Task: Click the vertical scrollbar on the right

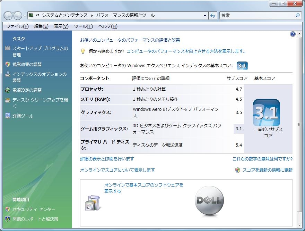Action: point(299,124)
